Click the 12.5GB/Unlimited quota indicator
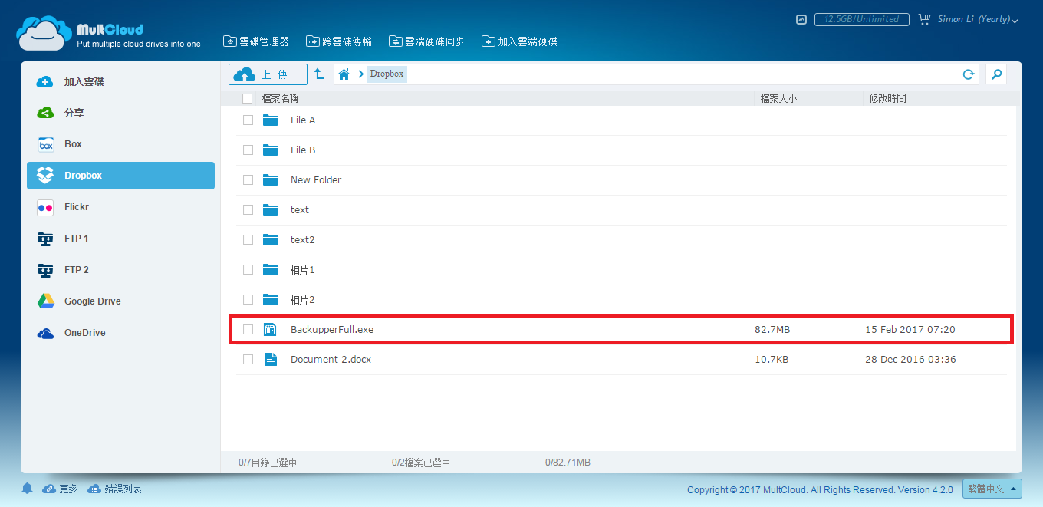1043x507 pixels. pos(862,19)
